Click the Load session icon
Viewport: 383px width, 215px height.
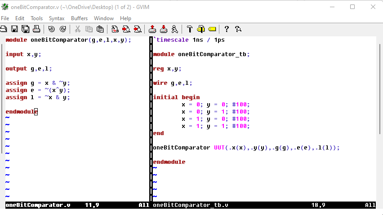click(x=152, y=29)
